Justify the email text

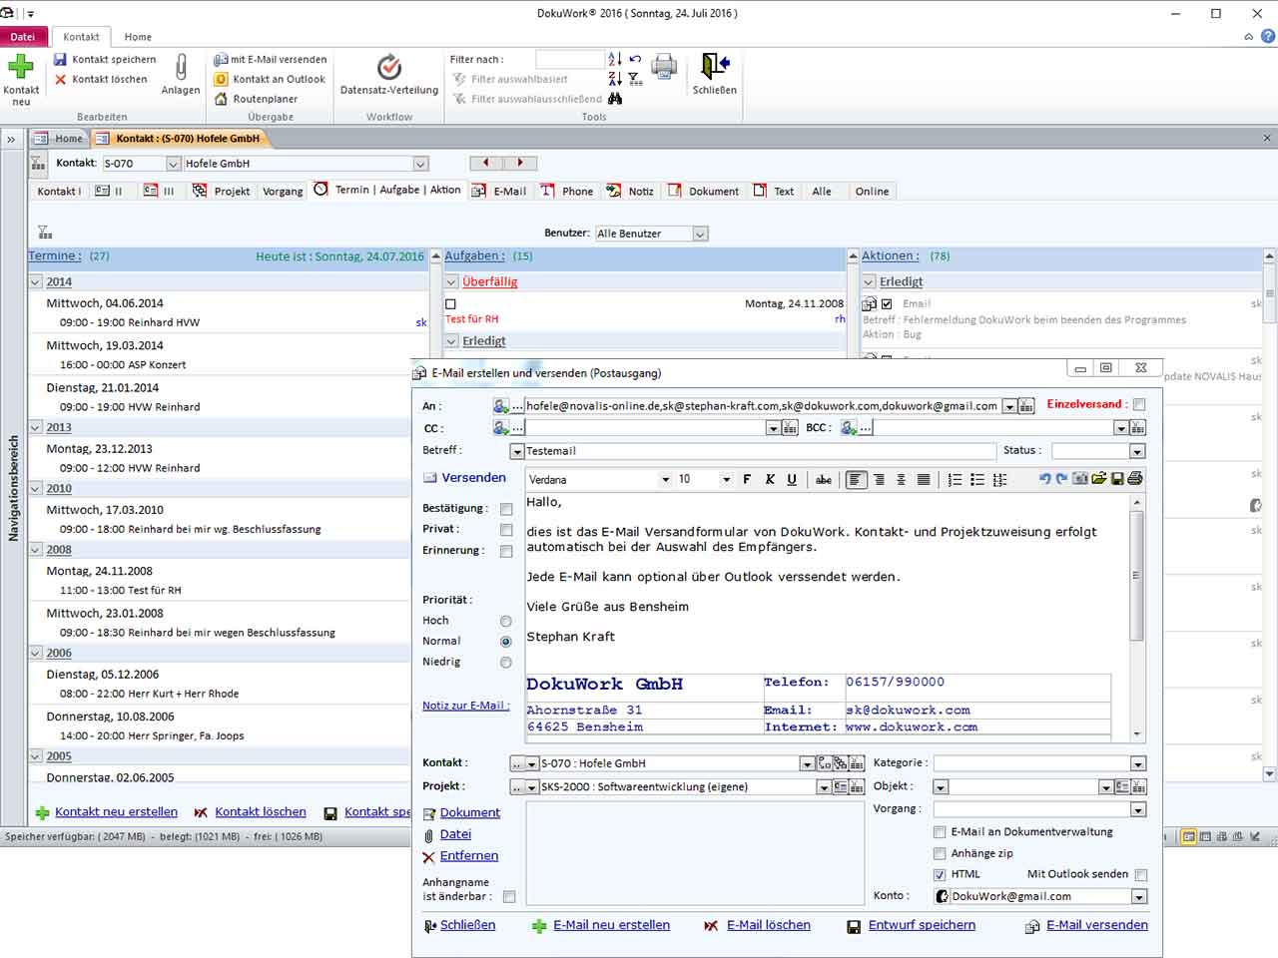(x=924, y=480)
